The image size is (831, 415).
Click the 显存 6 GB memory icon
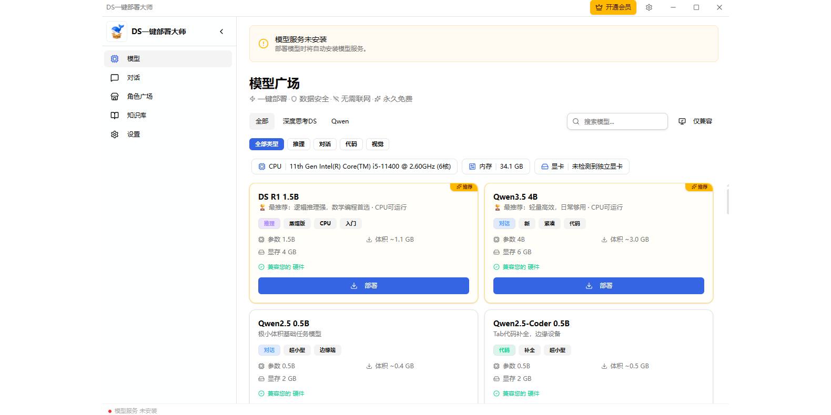pos(496,252)
